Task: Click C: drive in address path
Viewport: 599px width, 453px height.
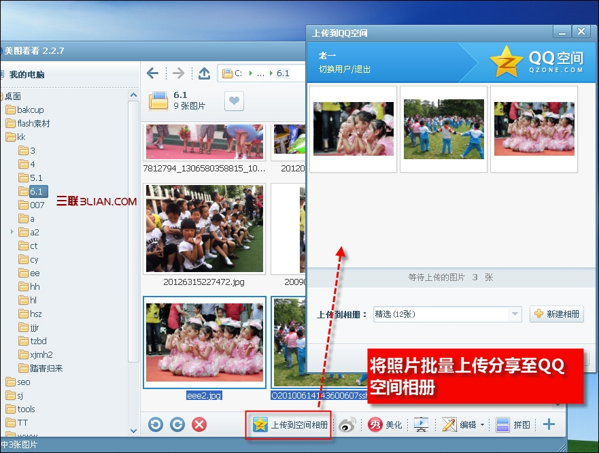Action: (x=239, y=73)
